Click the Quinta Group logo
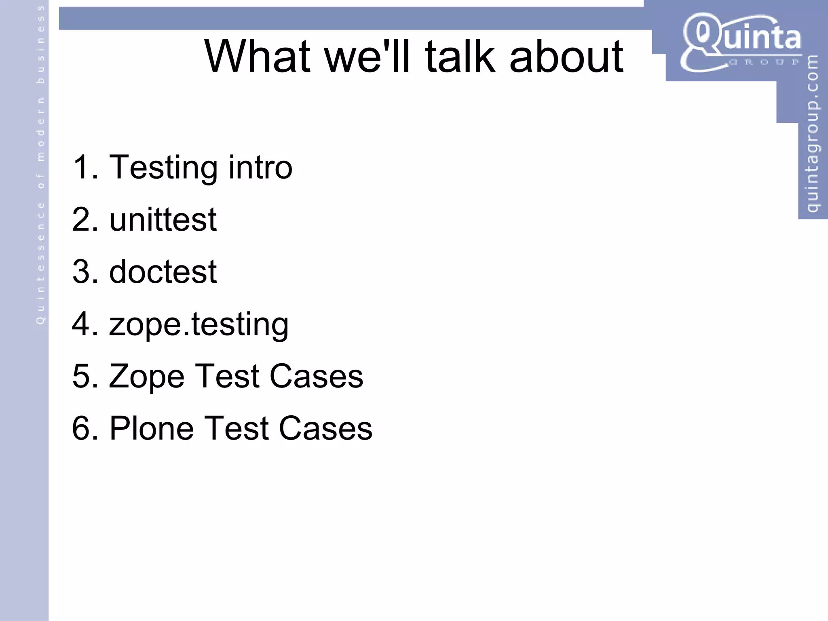Screen dimensions: 828x621 (741, 43)
